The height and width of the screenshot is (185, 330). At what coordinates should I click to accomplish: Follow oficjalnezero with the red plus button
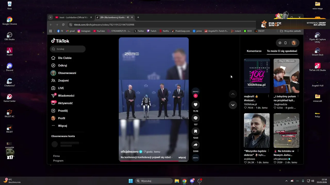click(195, 96)
